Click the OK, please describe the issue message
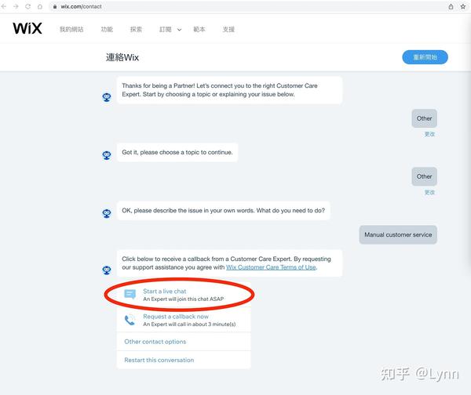This screenshot has height=395, width=471. point(223,211)
